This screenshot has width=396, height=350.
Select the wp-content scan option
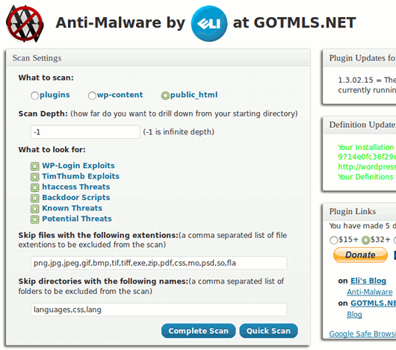[x=92, y=96]
